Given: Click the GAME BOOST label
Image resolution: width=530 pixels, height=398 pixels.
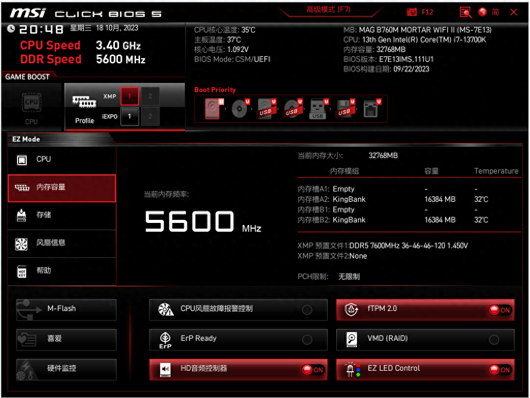Looking at the screenshot, I should pos(27,77).
